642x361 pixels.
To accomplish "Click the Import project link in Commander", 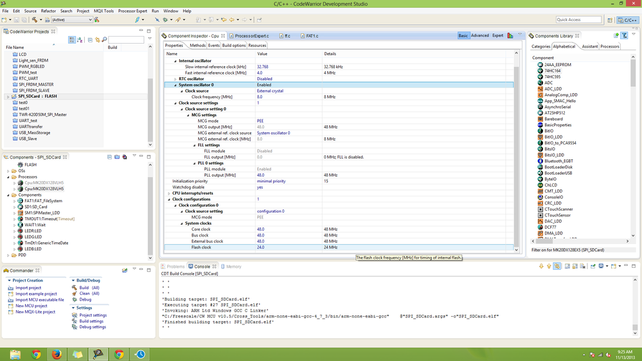I will pyautogui.click(x=28, y=288).
